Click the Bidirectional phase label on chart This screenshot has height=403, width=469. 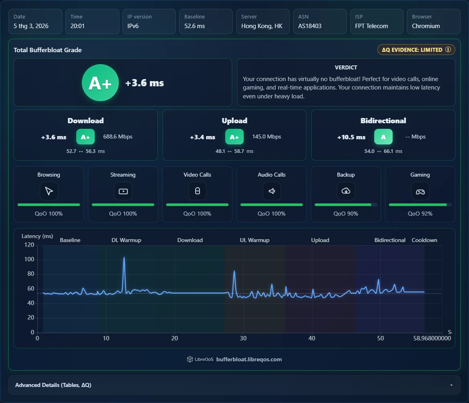[x=390, y=240]
